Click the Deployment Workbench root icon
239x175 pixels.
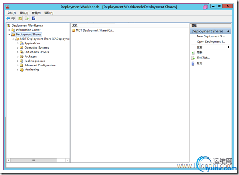pos(9,25)
